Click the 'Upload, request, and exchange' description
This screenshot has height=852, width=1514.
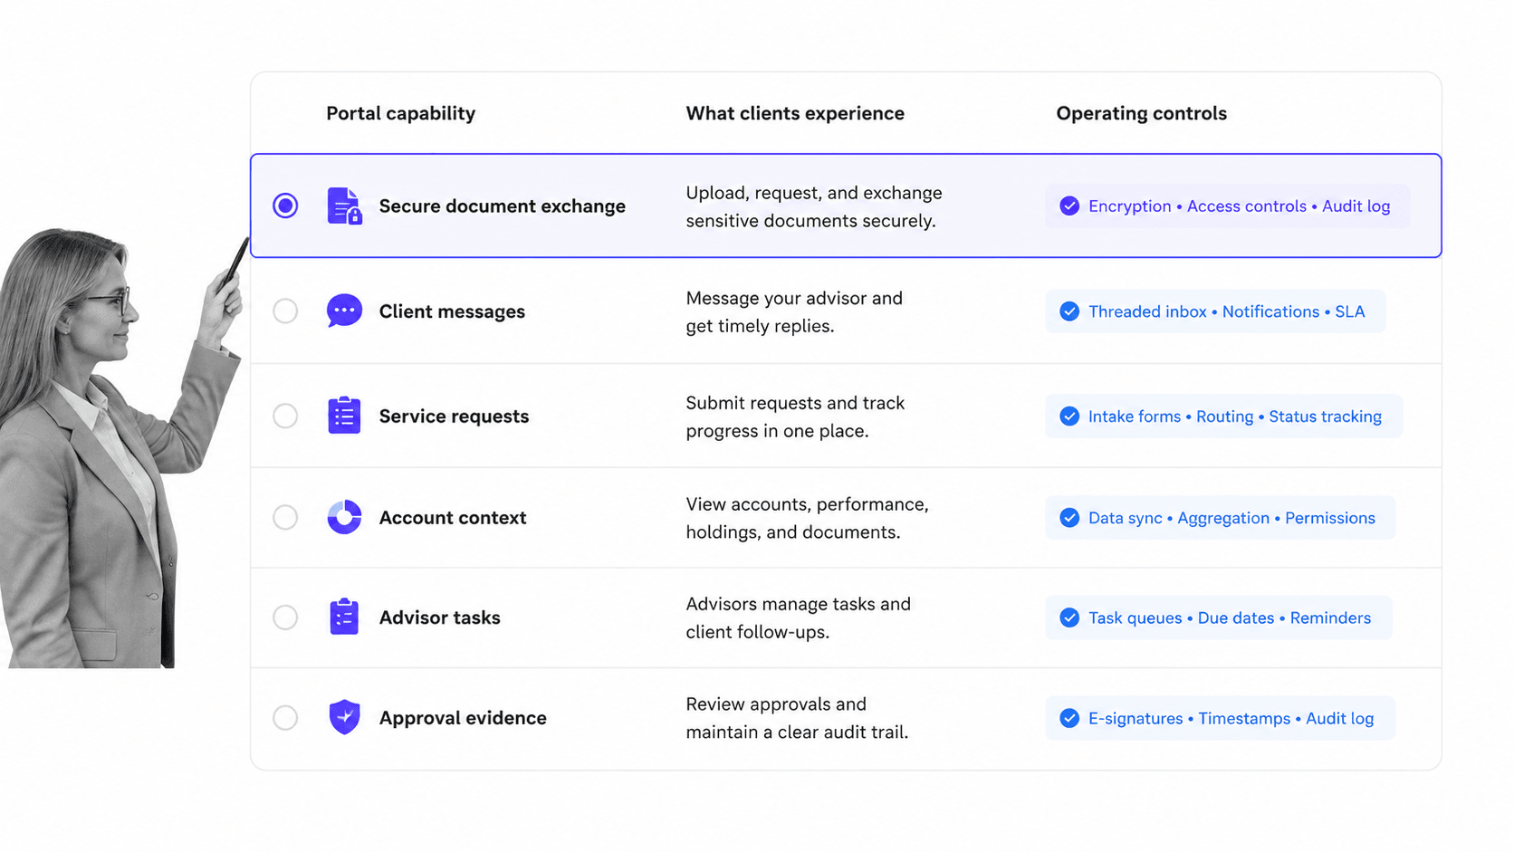[x=814, y=206]
